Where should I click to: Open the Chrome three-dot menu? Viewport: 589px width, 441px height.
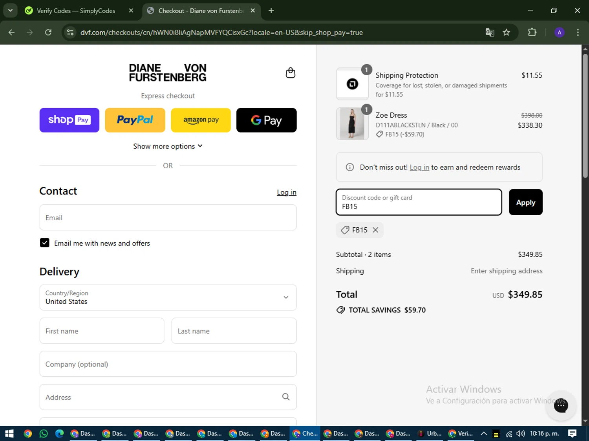click(578, 33)
